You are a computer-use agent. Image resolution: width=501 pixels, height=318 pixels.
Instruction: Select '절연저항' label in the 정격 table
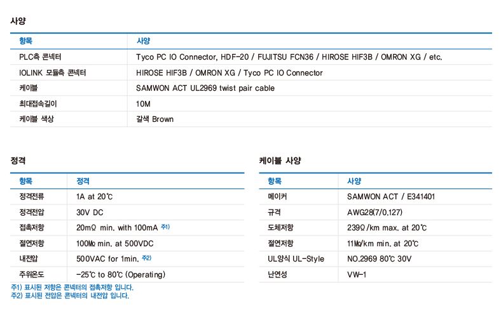(32, 243)
